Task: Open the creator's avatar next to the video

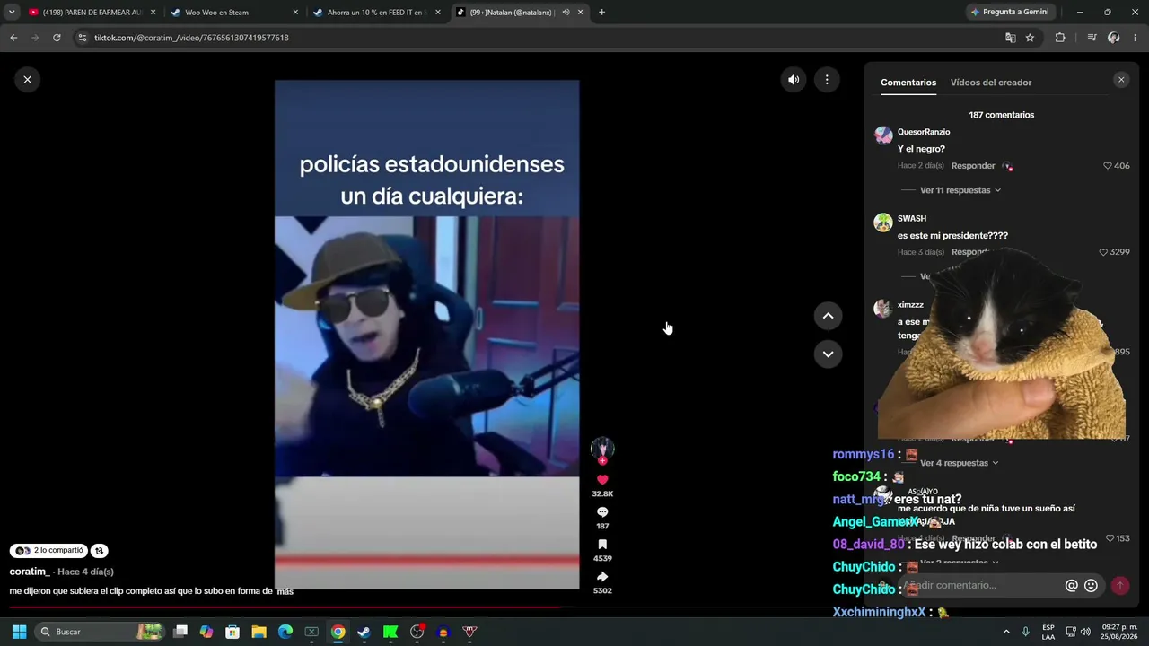Action: (602, 449)
